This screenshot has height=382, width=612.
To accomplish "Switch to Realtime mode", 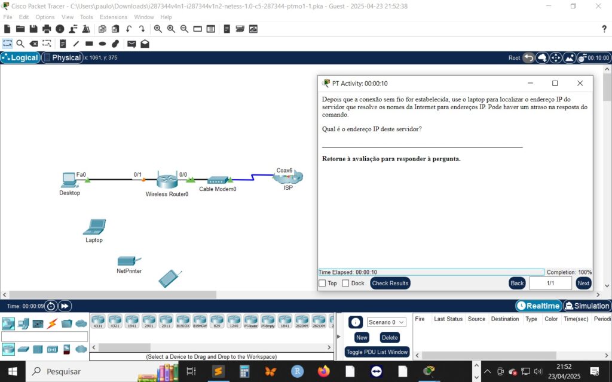I will [538, 306].
